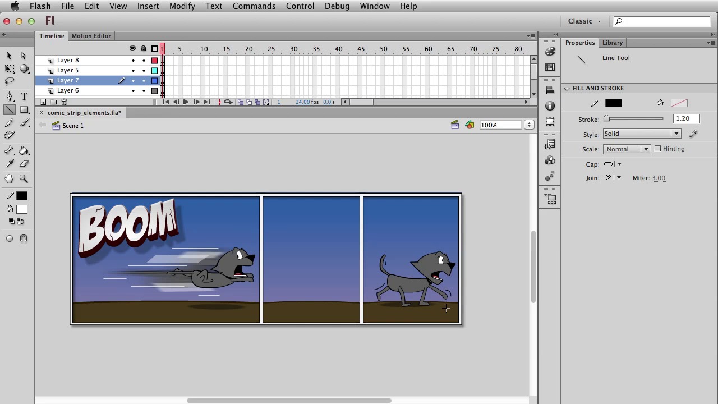Image resolution: width=718 pixels, height=404 pixels.
Task: Toggle Loop playback button
Action: (x=228, y=102)
